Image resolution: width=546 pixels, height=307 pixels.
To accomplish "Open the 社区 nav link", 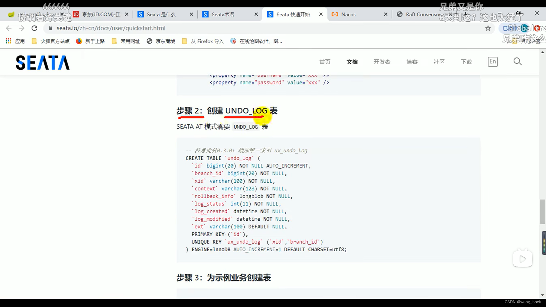I will coord(439,62).
